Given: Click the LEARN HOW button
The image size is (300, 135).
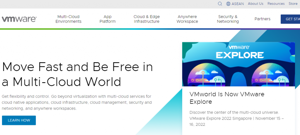Looking at the screenshot, I should 19,120.
